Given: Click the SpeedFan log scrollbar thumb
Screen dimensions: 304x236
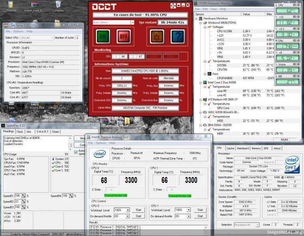Looking at the screenshot, I should coord(70,145).
